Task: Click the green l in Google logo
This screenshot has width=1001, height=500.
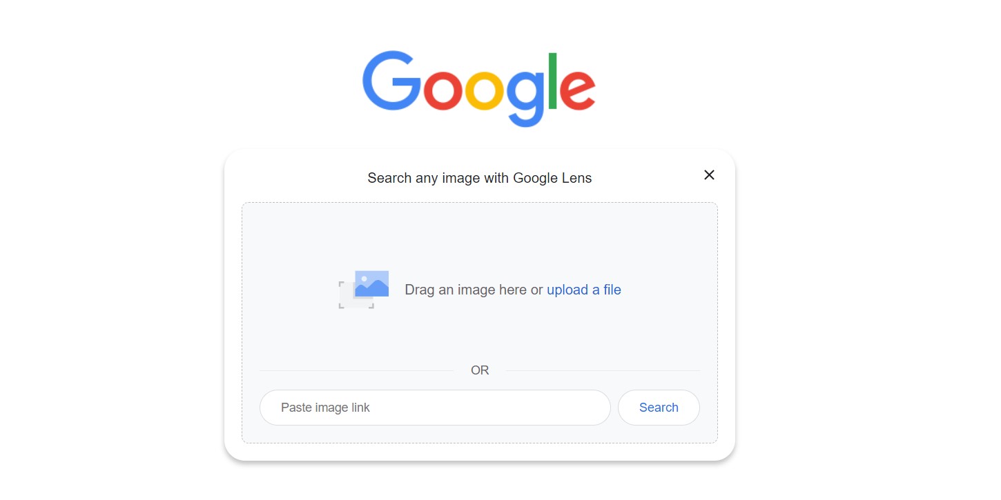Action: [552, 81]
